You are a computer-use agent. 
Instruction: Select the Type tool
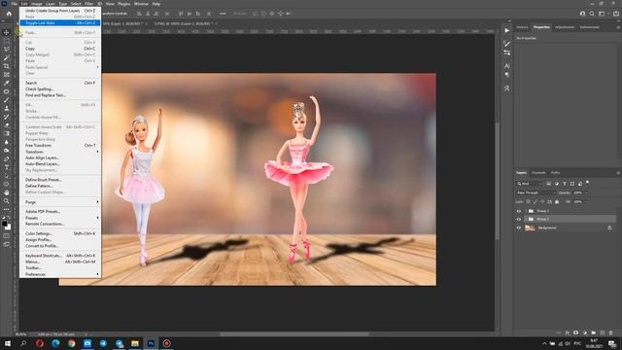(7, 167)
